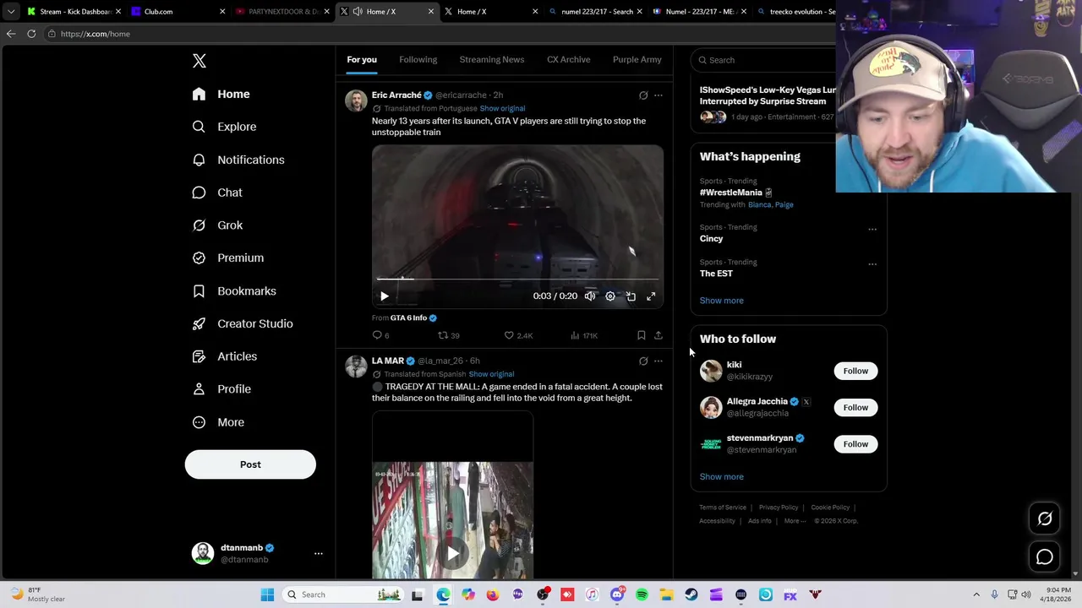Image resolution: width=1082 pixels, height=608 pixels.
Task: Open Articles from the sidebar
Action: point(225,356)
